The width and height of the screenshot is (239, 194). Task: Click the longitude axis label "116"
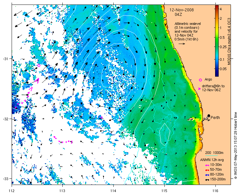(215, 191)
